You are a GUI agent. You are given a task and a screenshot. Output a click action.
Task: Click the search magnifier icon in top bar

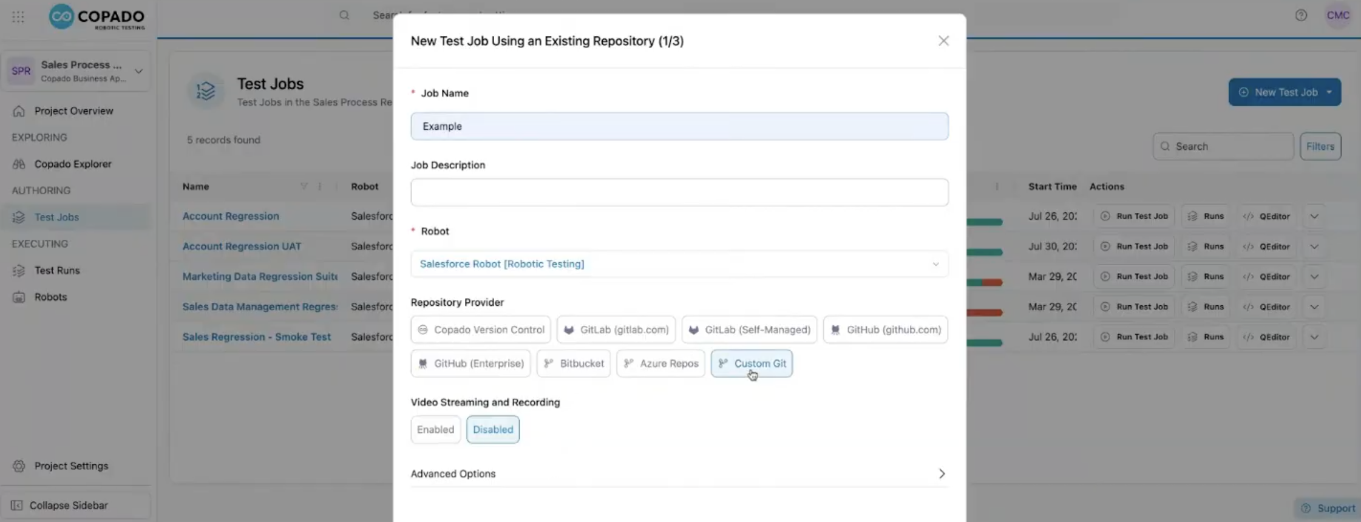[344, 15]
